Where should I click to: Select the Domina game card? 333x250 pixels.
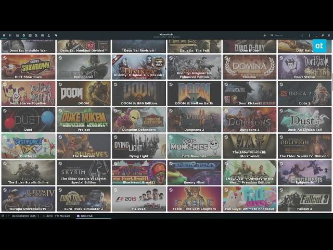[x=250, y=67]
